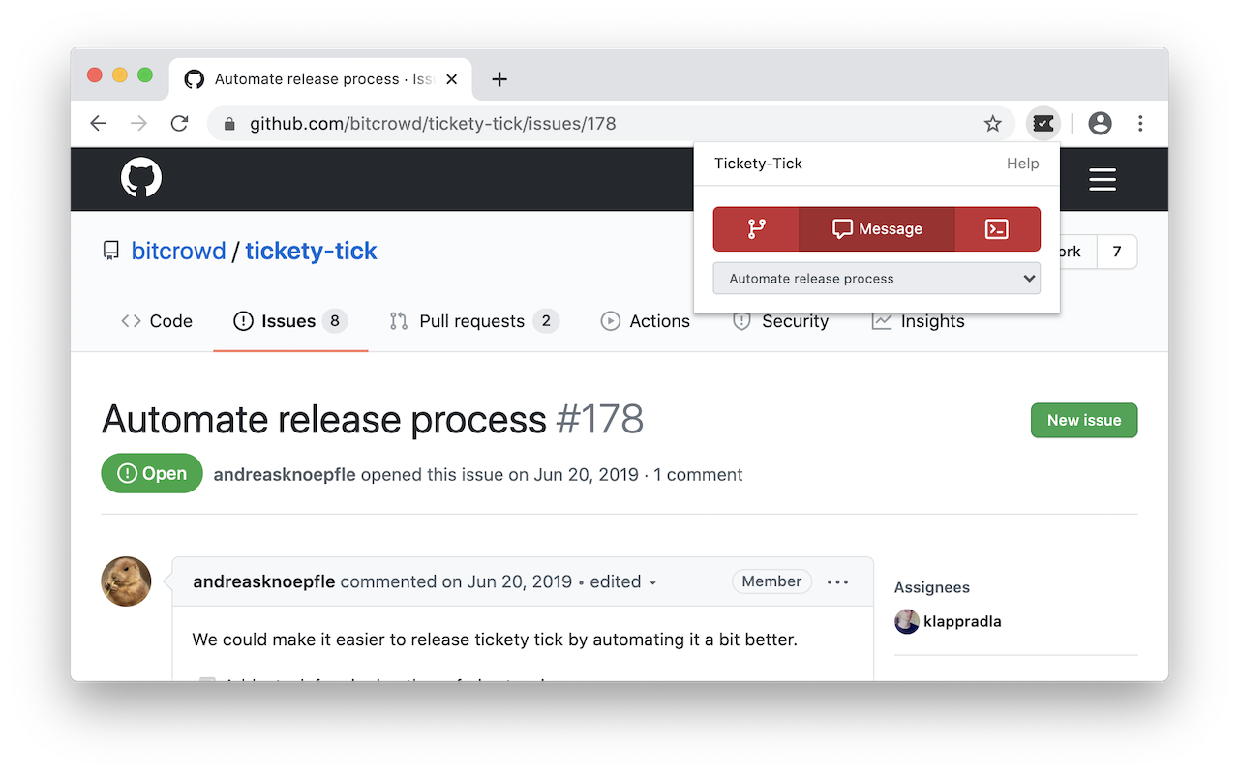Click the Chrome profile avatar icon

click(1100, 124)
